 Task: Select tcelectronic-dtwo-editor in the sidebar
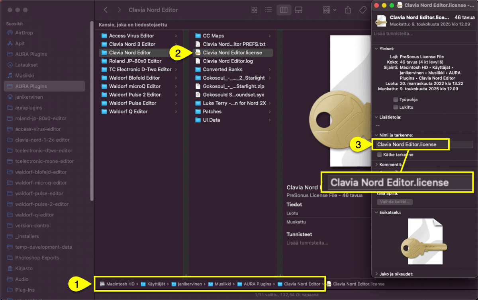[x=44, y=150]
